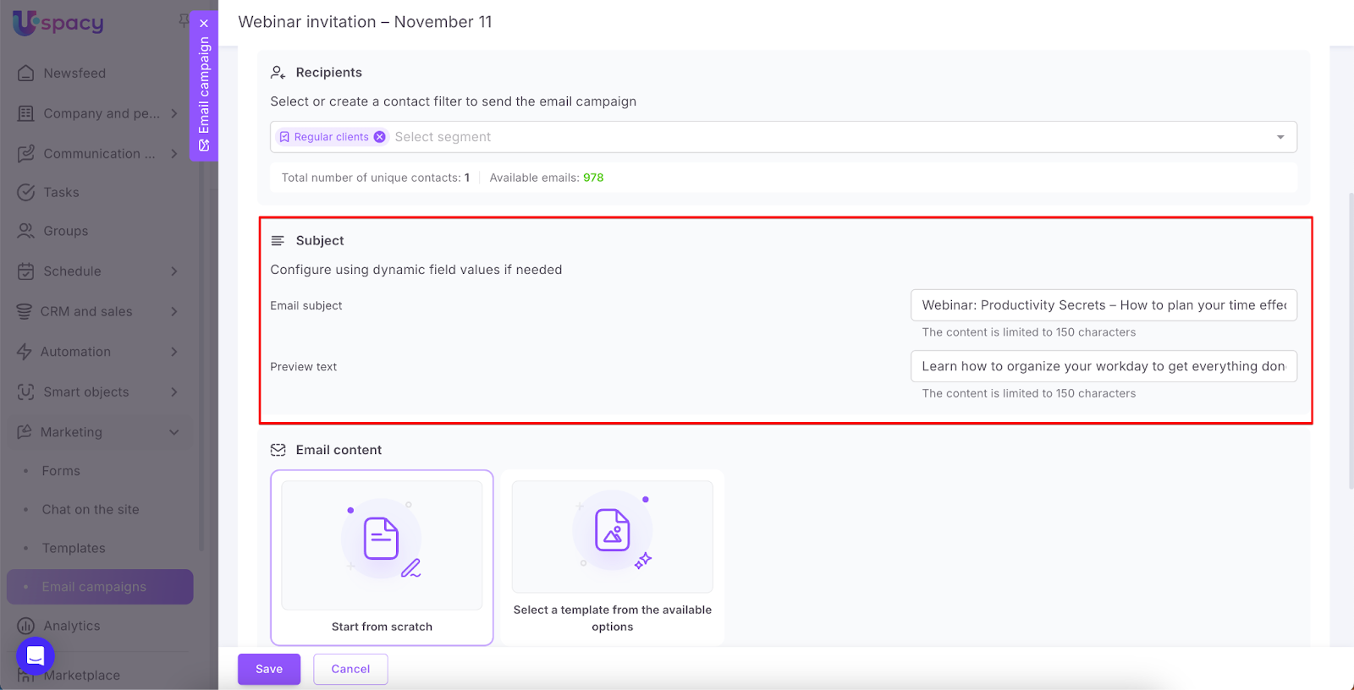Expand the Automation submenu

[x=173, y=352]
